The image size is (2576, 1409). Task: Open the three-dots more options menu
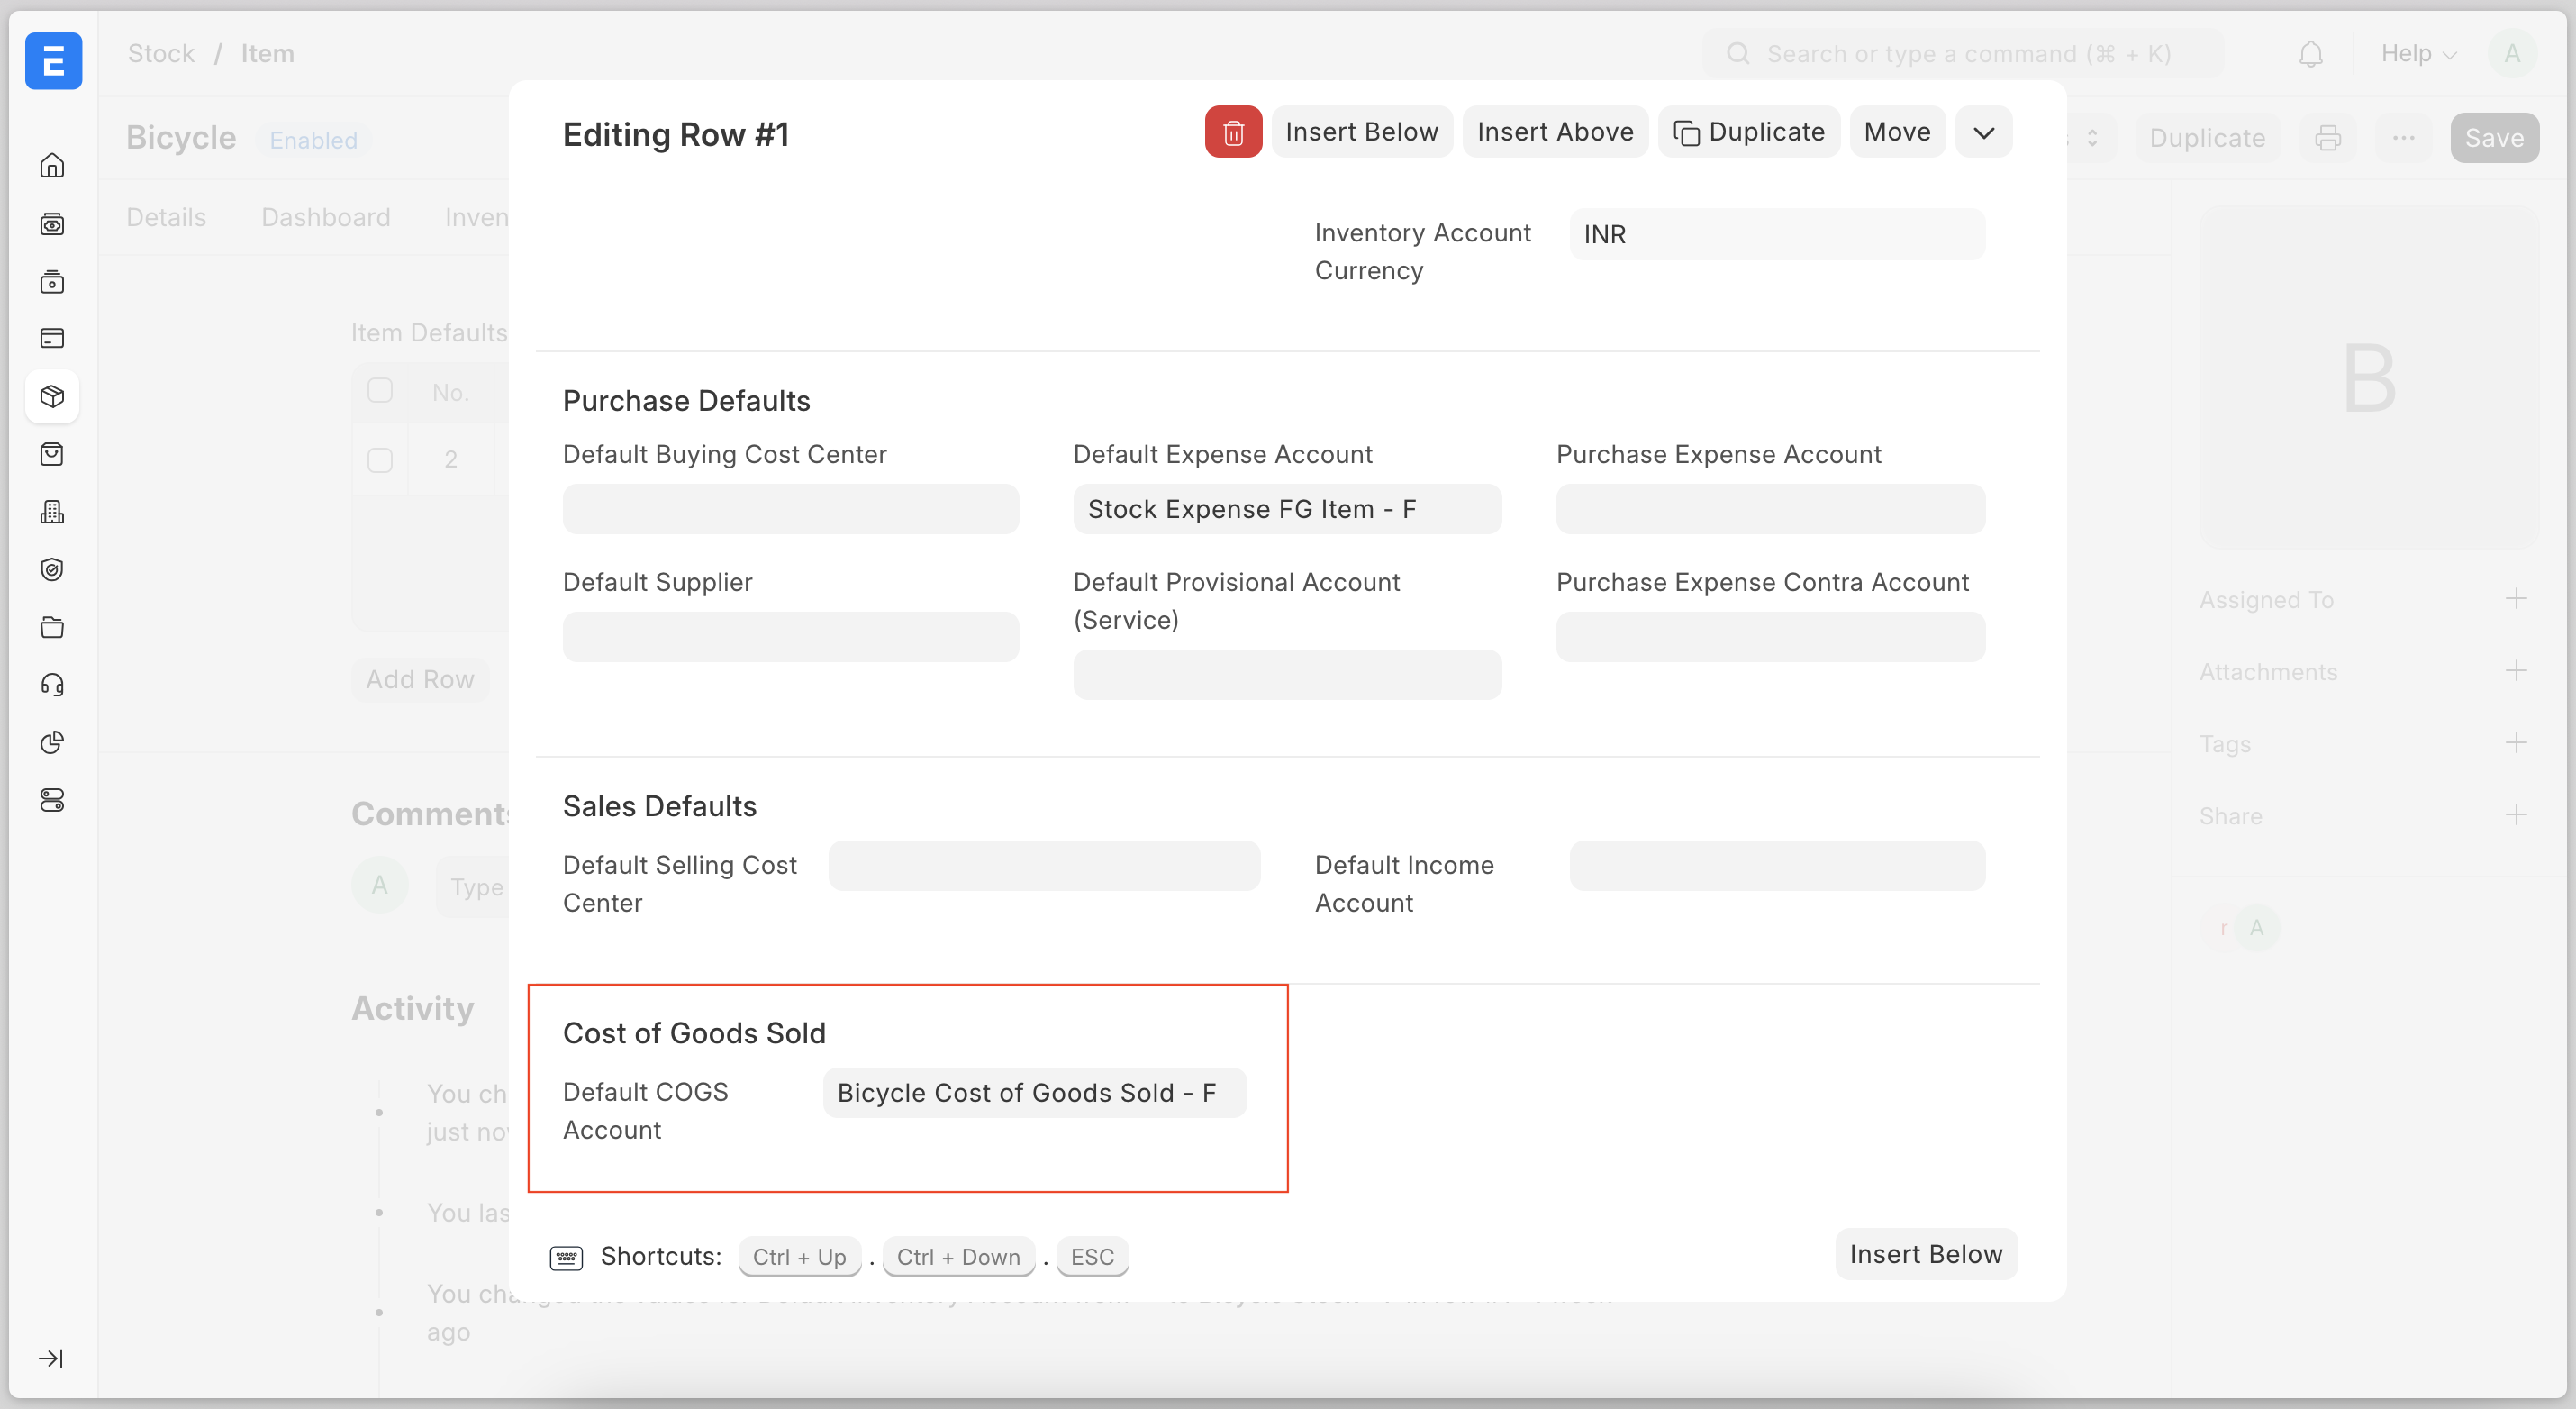click(x=2404, y=138)
